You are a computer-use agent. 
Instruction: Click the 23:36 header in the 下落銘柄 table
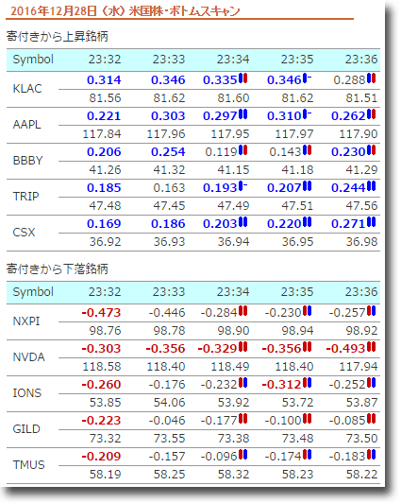pos(361,292)
